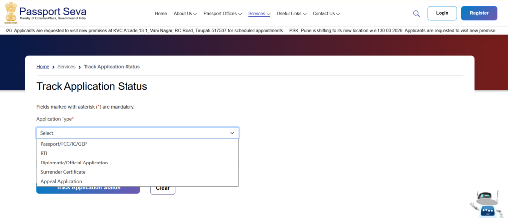Click the Track Application Status breadcrumb
The width and height of the screenshot is (508, 218).
pos(112,67)
